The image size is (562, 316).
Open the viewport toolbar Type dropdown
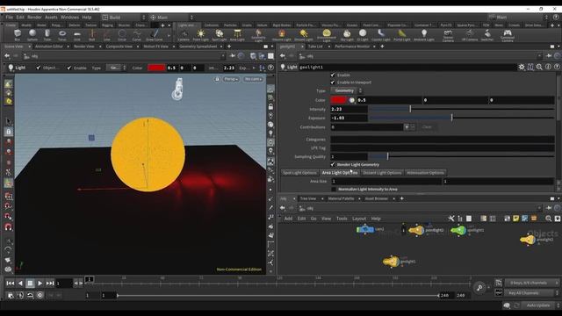pyautogui.click(x=117, y=68)
